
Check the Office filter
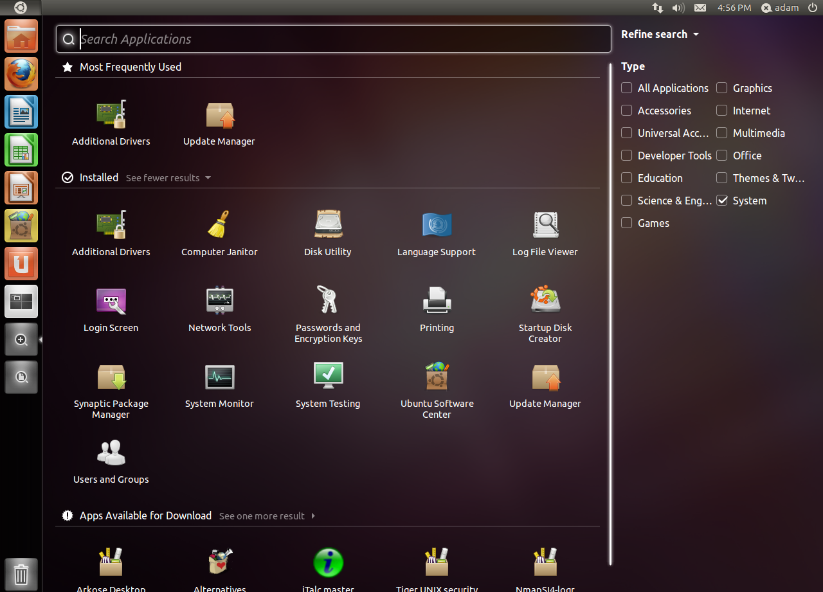point(722,156)
